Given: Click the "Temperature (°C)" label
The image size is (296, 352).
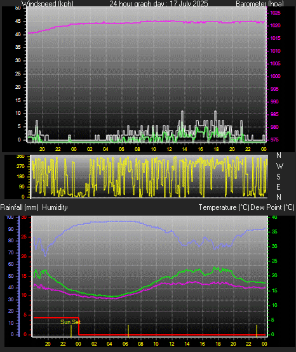Looking at the screenshot, I should pyautogui.click(x=224, y=207).
